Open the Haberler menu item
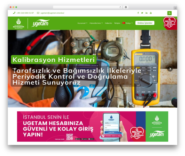Screen dimensions: 185x156 point(108,23)
